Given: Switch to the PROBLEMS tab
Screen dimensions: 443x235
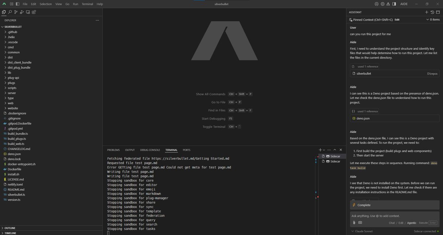Looking at the screenshot, I should pos(113,150).
